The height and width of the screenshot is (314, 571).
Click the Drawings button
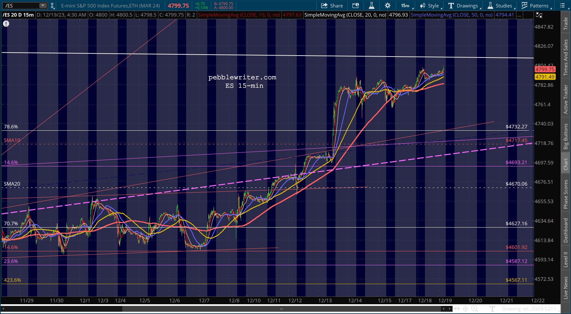[x=464, y=6]
